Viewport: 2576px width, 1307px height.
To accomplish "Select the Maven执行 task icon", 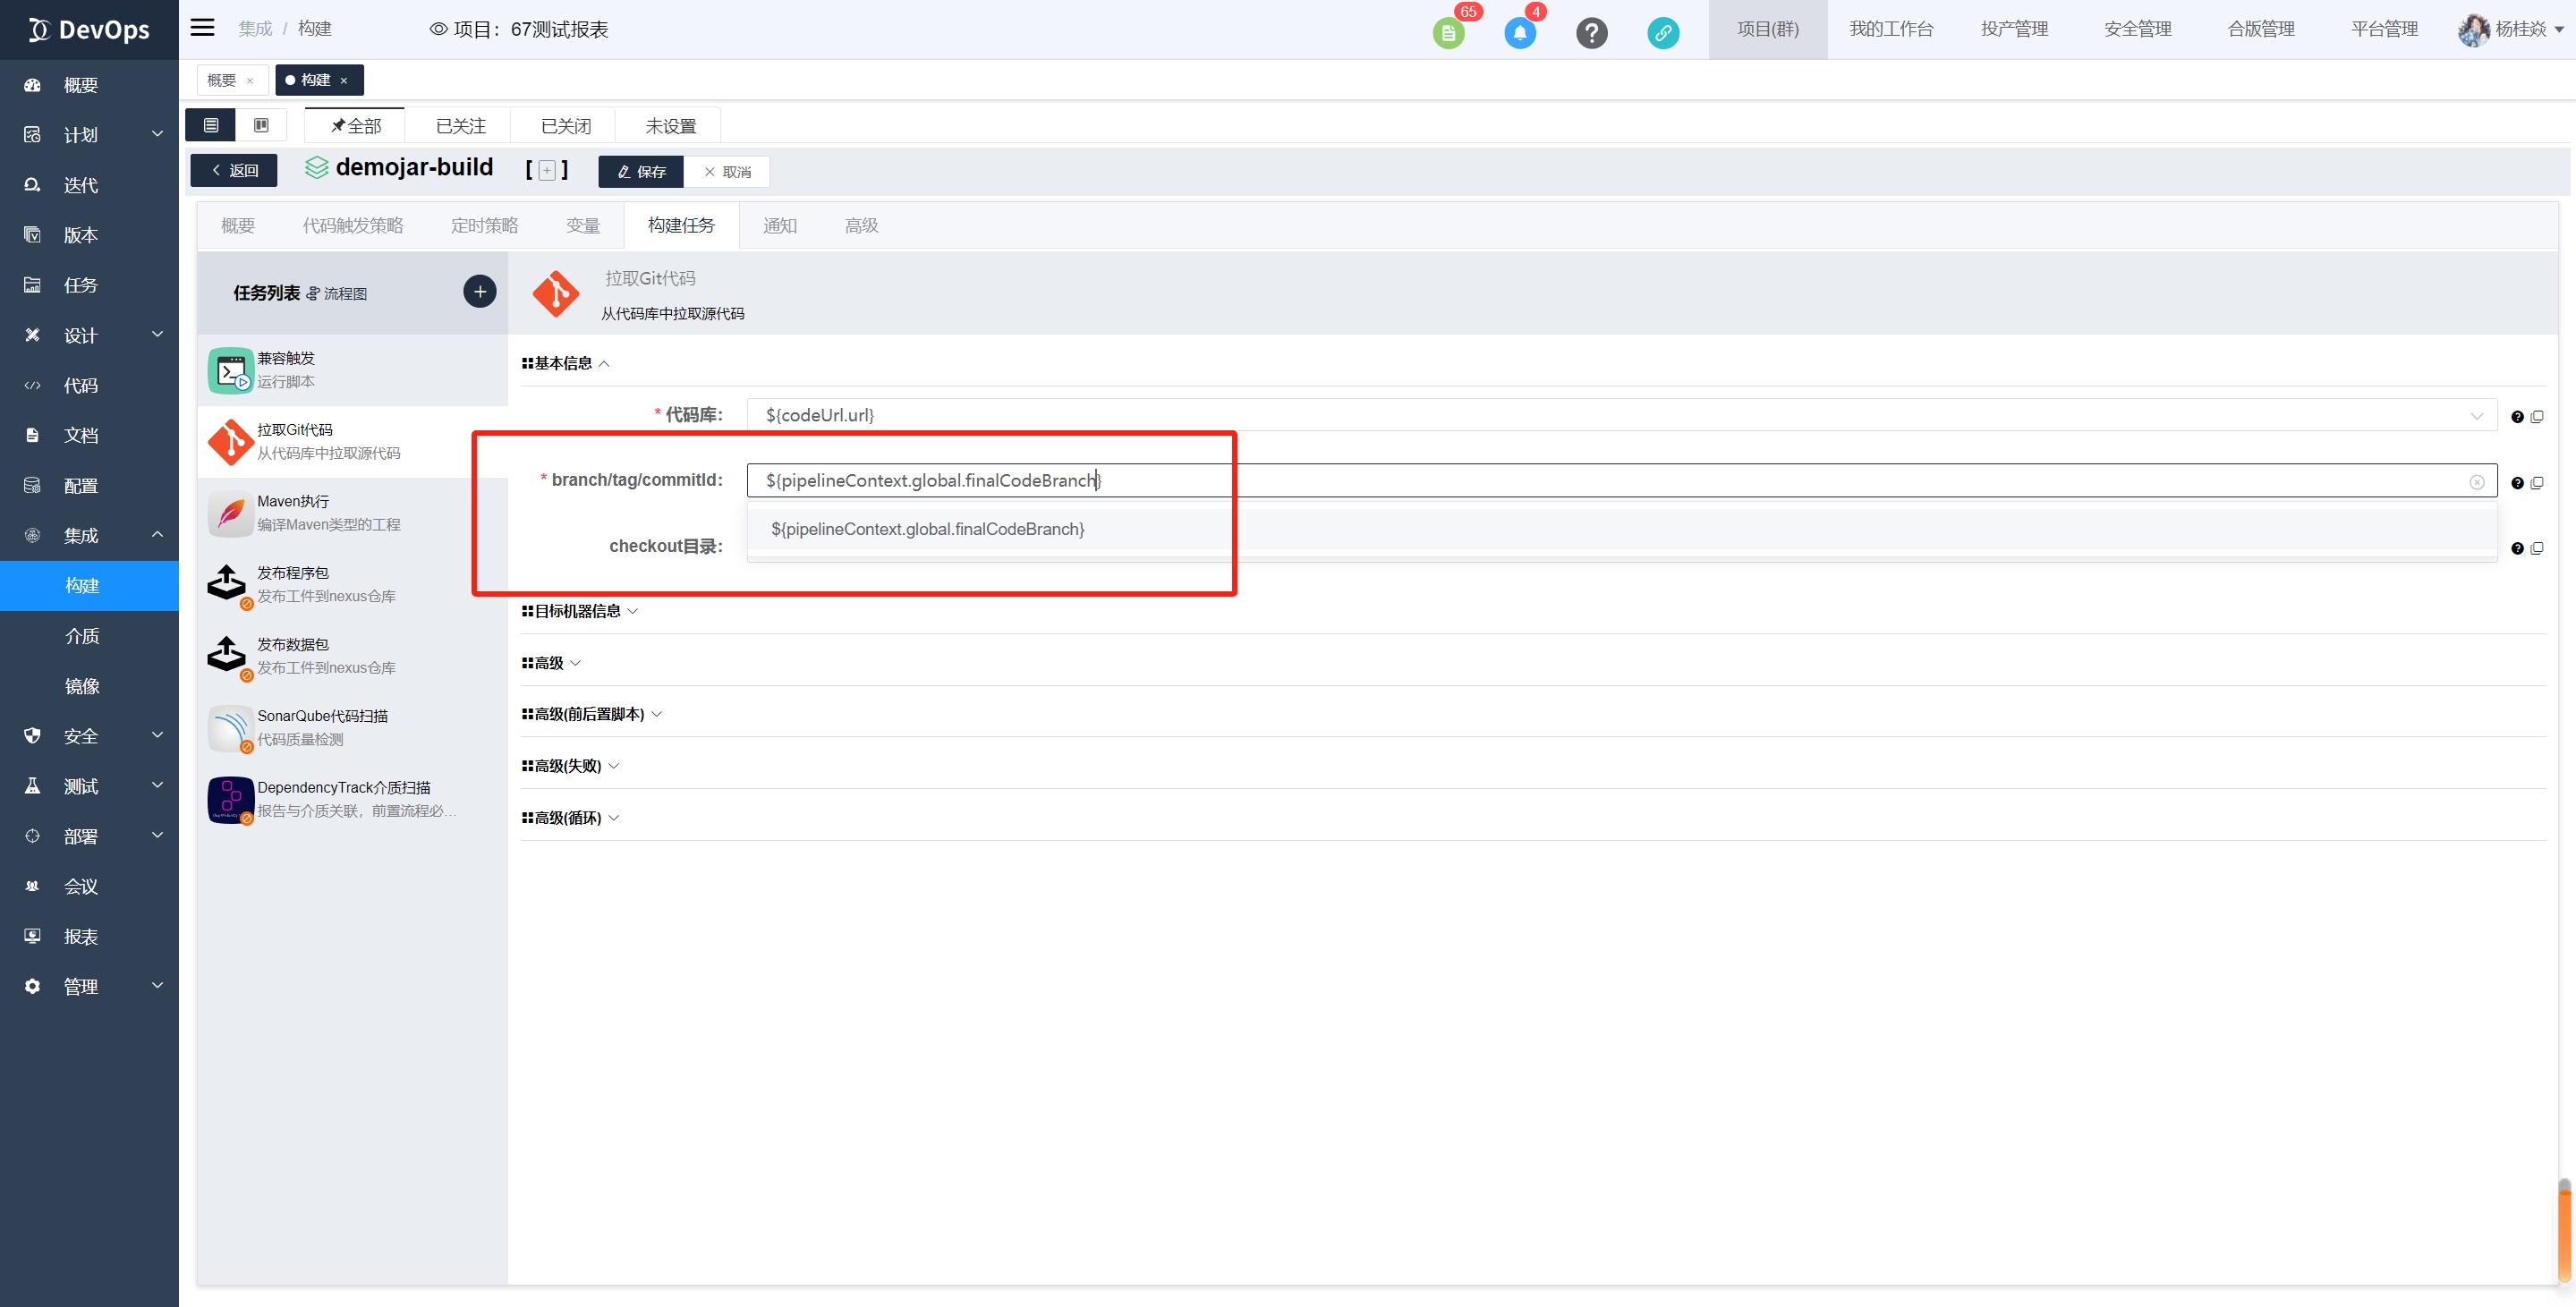I will [x=230, y=513].
